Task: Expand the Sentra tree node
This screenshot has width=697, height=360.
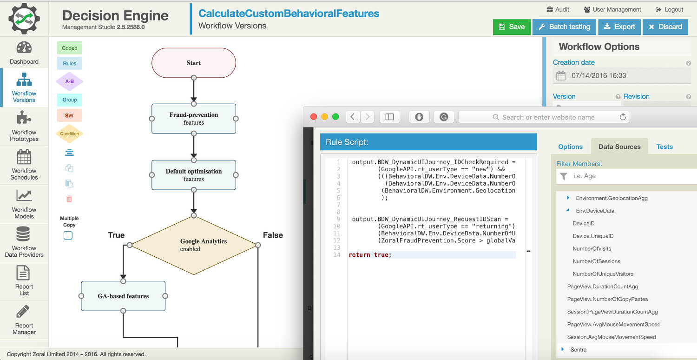Action: point(562,349)
